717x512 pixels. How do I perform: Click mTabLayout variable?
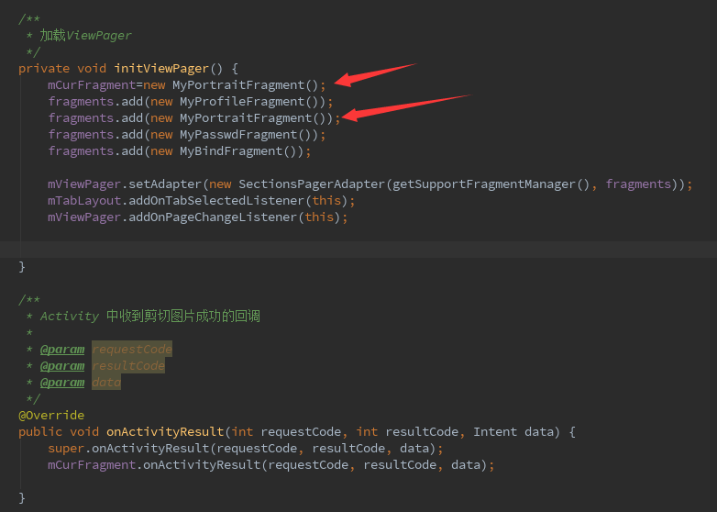[x=84, y=200]
